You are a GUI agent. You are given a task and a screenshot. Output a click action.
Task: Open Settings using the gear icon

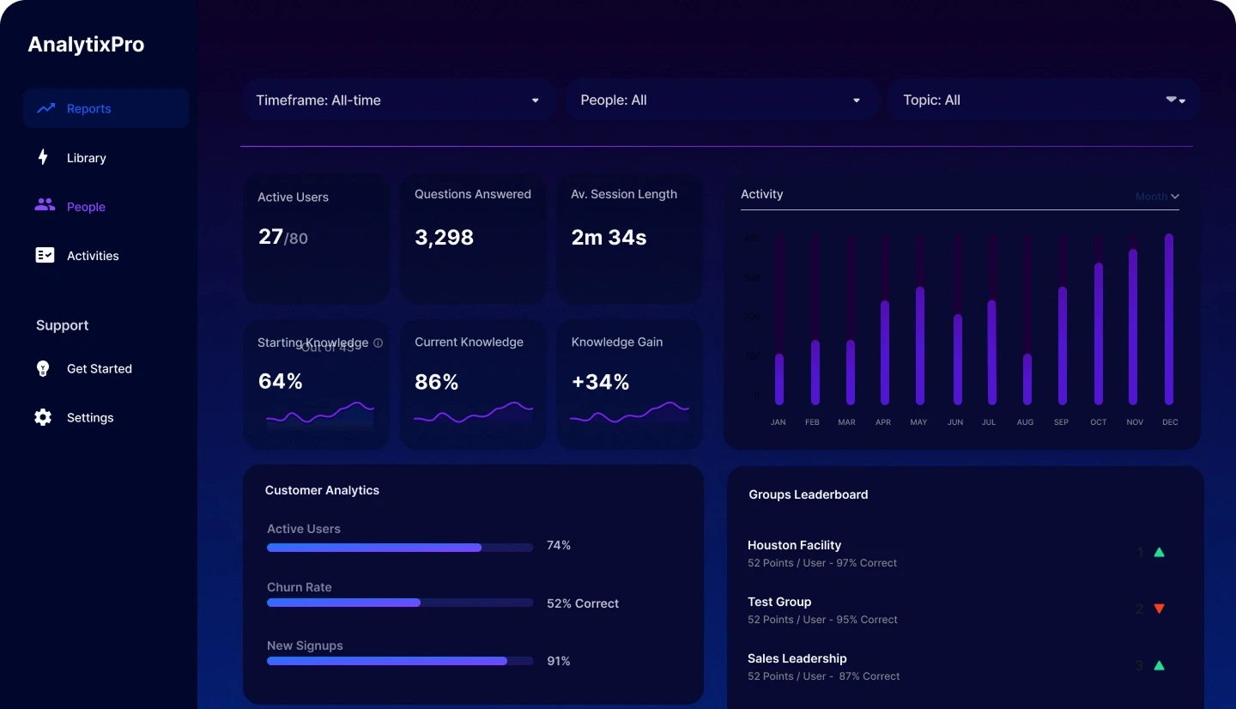pos(42,417)
